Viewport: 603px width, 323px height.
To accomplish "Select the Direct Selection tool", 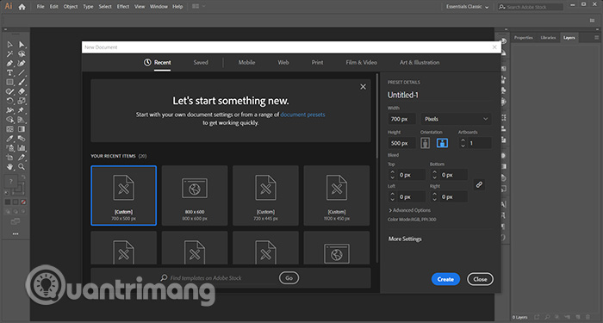I will [22, 45].
